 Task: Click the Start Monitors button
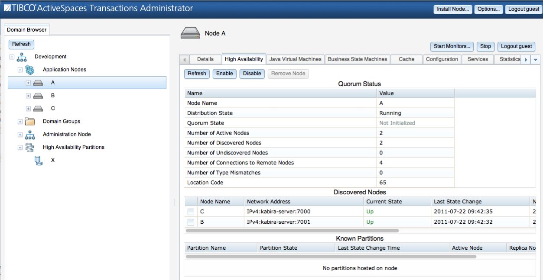coord(452,46)
